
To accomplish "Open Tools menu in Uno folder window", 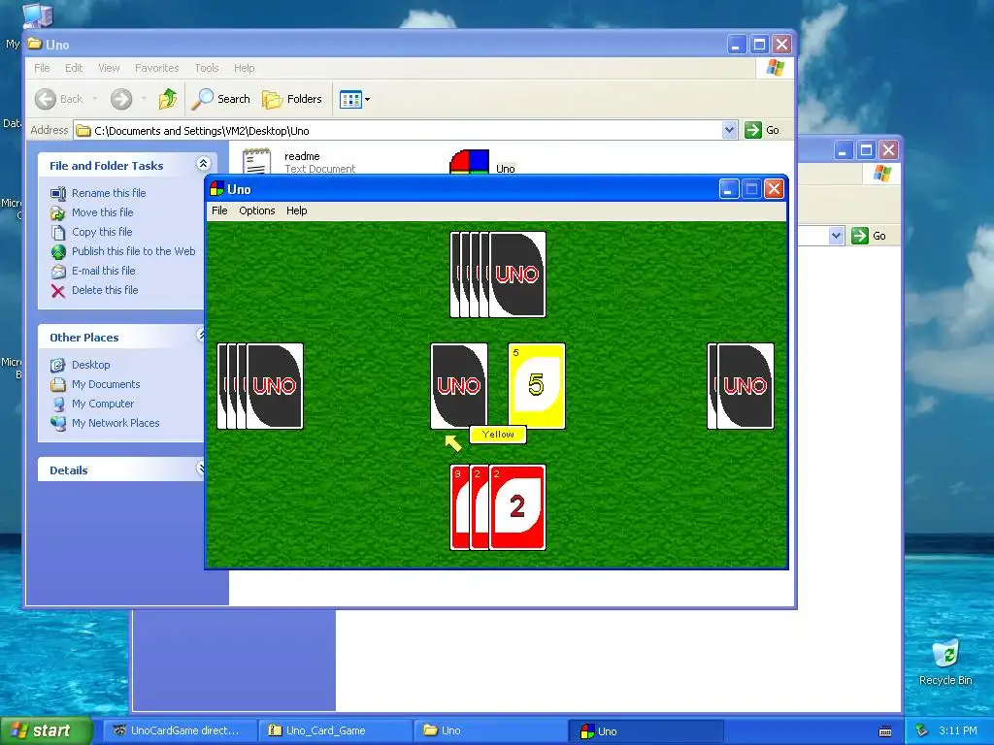I will coord(206,68).
